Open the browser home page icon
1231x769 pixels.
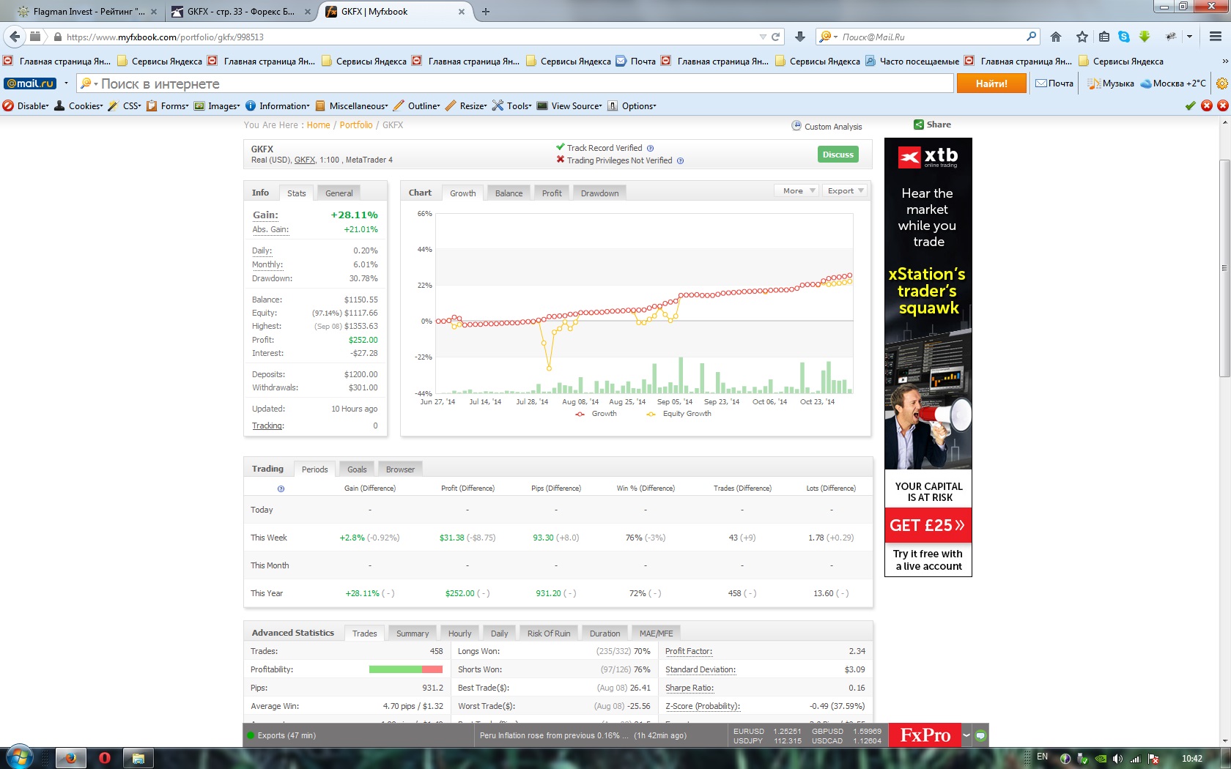point(1056,37)
